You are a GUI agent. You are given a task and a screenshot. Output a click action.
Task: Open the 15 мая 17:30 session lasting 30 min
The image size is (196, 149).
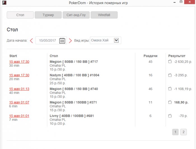19,62
